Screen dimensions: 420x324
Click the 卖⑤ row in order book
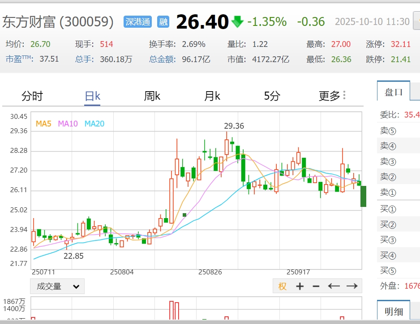click(399, 131)
